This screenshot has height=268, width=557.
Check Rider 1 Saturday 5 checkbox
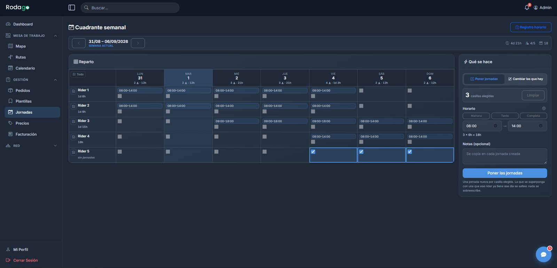tap(361, 90)
